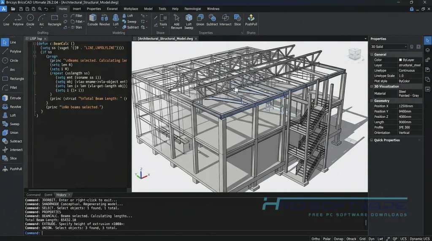Open the Insert ribbon tab
The width and height of the screenshot is (432, 241).
pyautogui.click(x=77, y=9)
